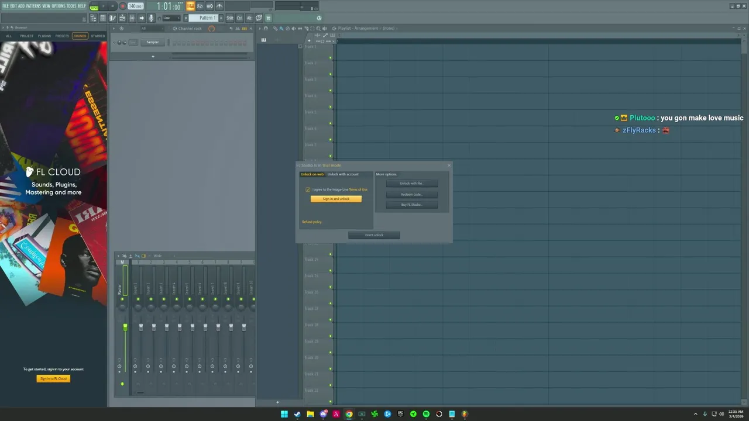Toggle the metronome icon in transport
The height and width of the screenshot is (421, 749).
coord(219,6)
